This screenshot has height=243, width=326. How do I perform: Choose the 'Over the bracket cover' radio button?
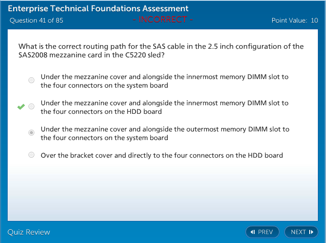point(31,155)
